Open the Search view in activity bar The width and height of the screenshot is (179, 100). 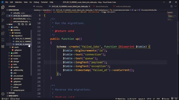(3, 14)
